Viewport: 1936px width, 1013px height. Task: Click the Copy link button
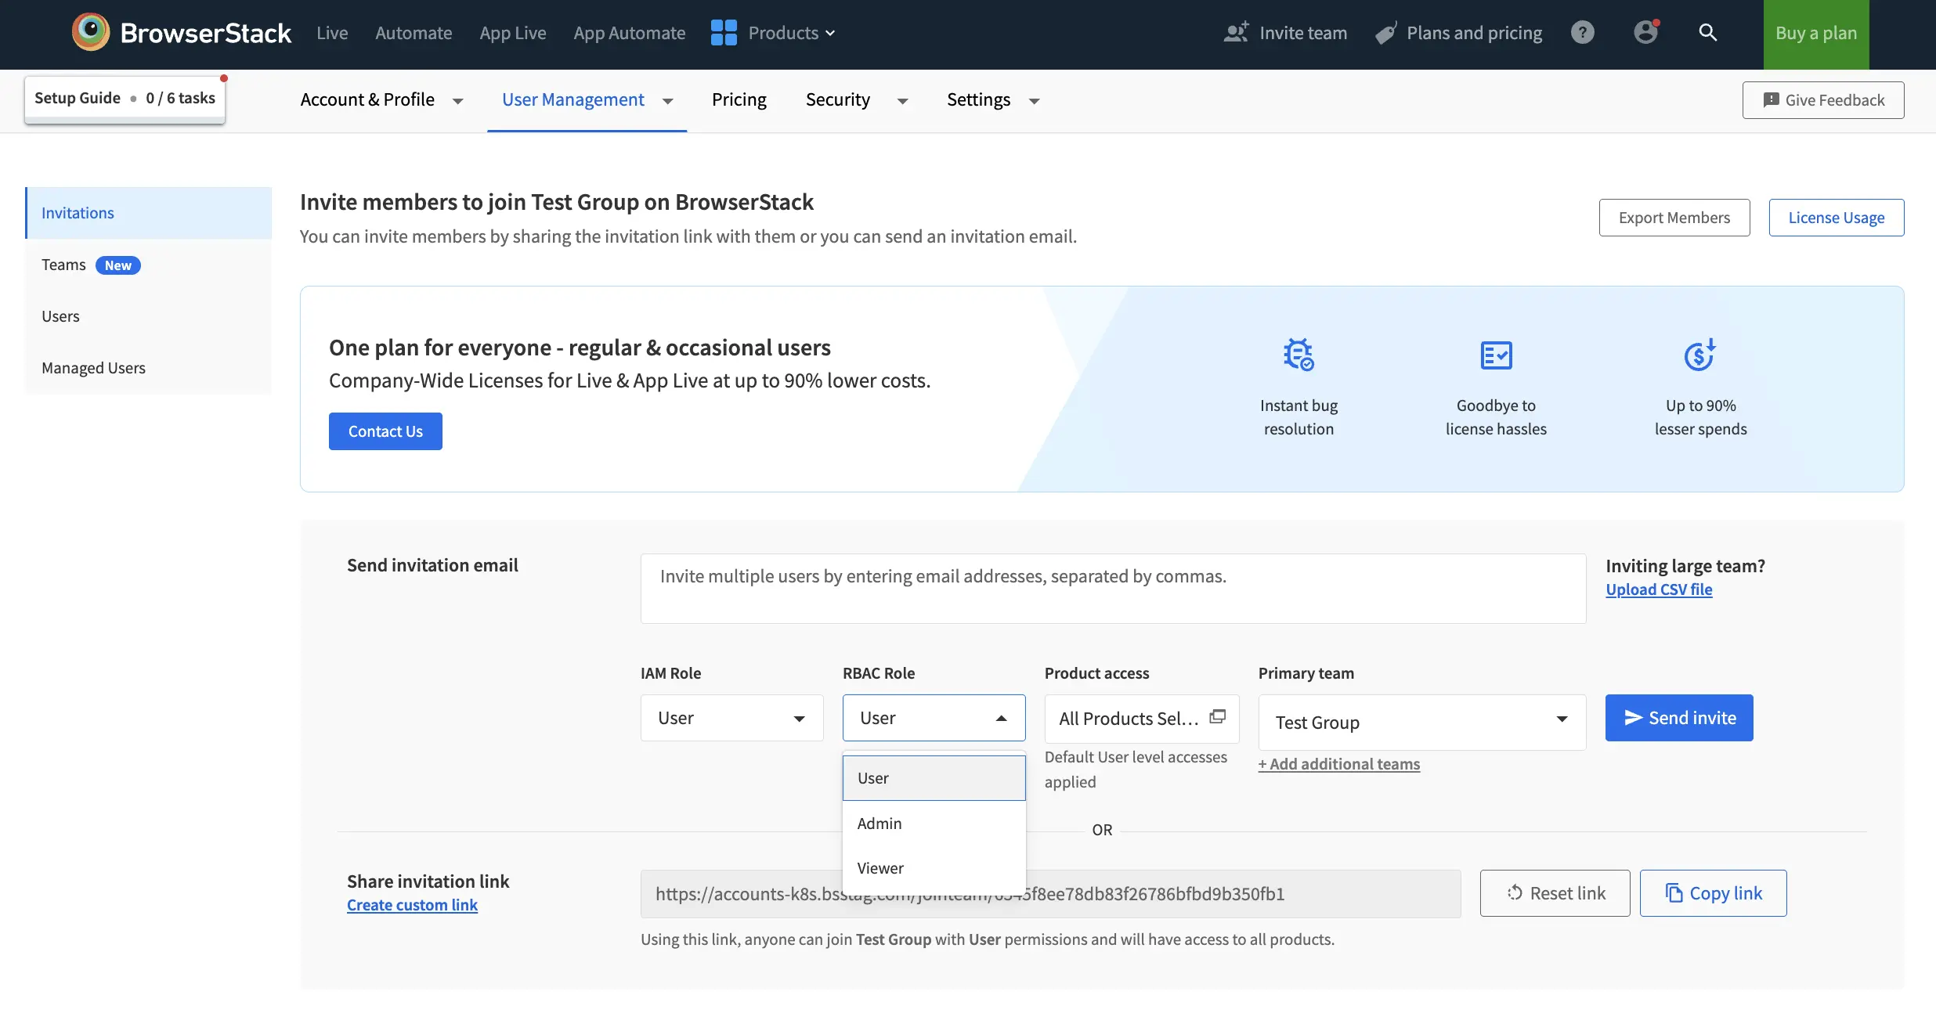click(x=1713, y=893)
